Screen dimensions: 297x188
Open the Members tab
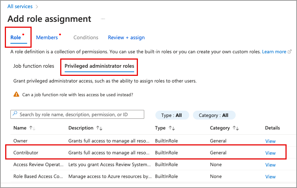47,37
